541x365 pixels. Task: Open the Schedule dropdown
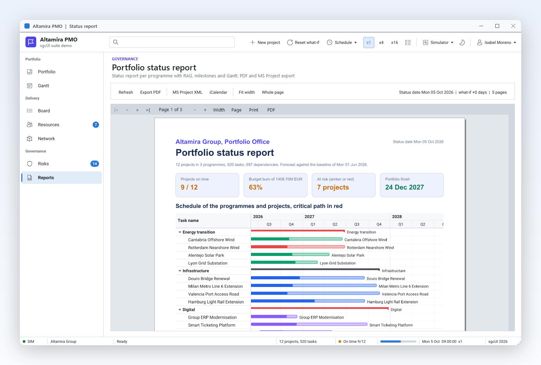(x=342, y=42)
